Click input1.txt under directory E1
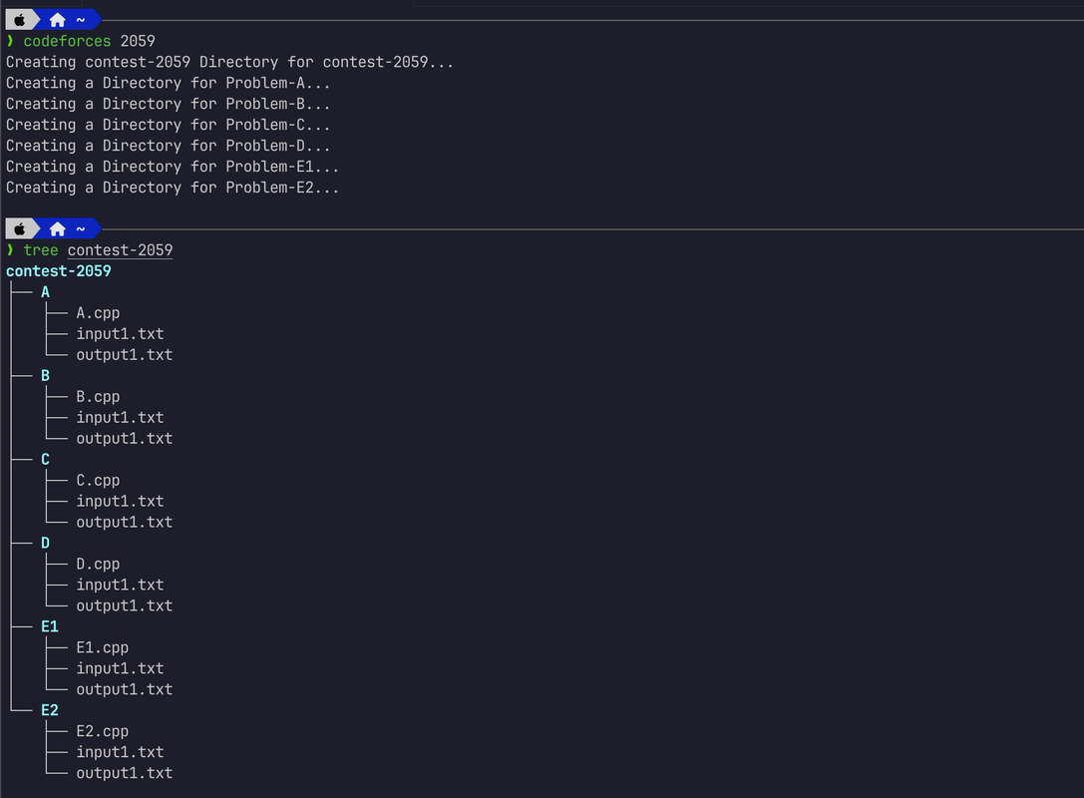Image resolution: width=1084 pixels, height=798 pixels. pos(121,668)
